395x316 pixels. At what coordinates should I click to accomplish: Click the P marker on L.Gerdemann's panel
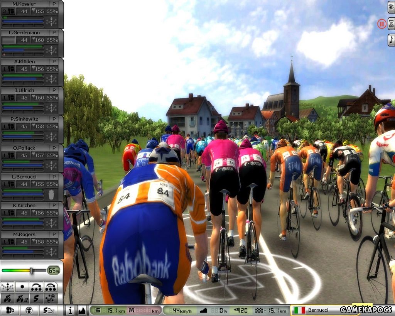click(x=54, y=32)
